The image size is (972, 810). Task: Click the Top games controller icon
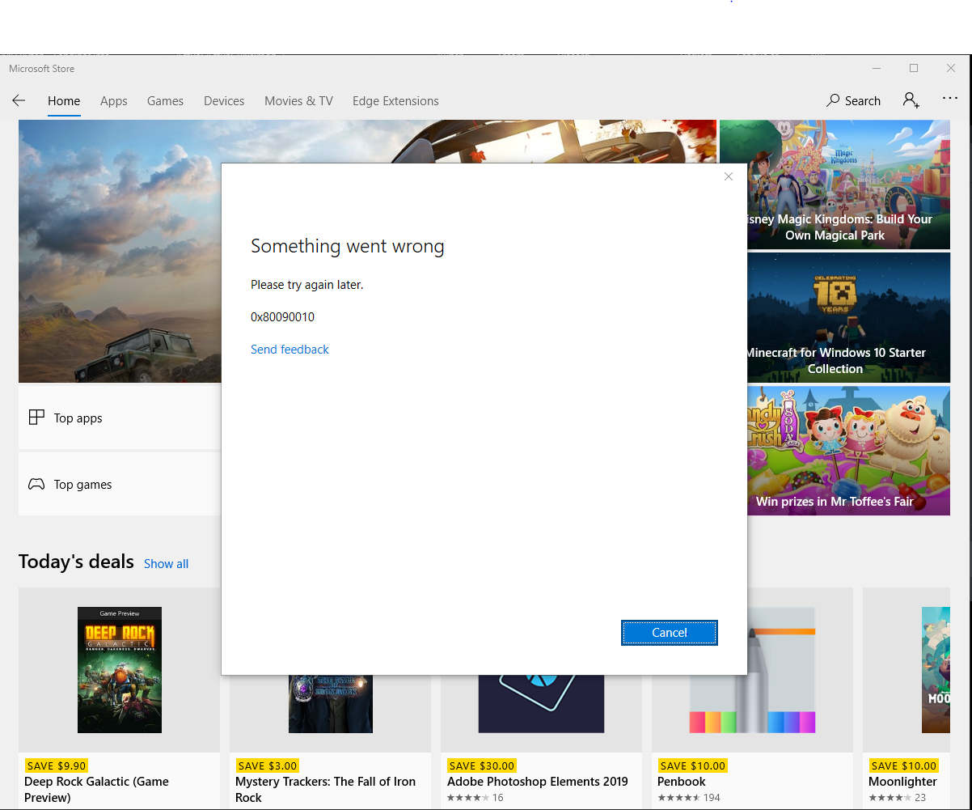(x=36, y=484)
